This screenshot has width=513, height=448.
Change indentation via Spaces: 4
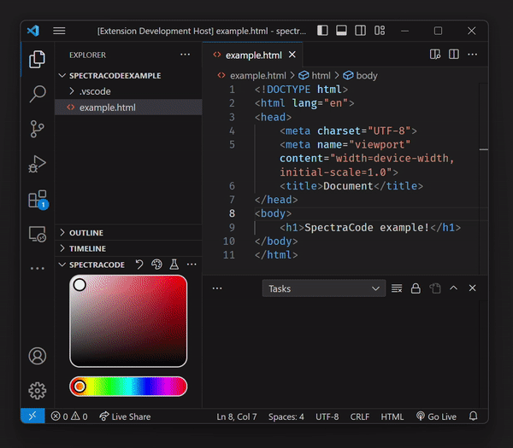click(286, 416)
